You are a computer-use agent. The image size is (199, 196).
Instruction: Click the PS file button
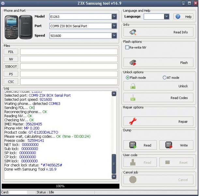(x=11, y=74)
